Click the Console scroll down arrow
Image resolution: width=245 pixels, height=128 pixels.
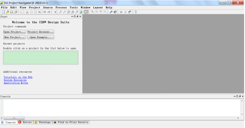(242, 114)
